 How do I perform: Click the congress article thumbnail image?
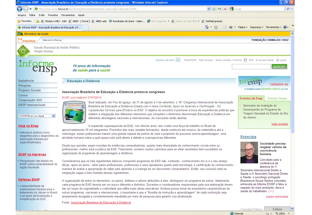click(74, 112)
